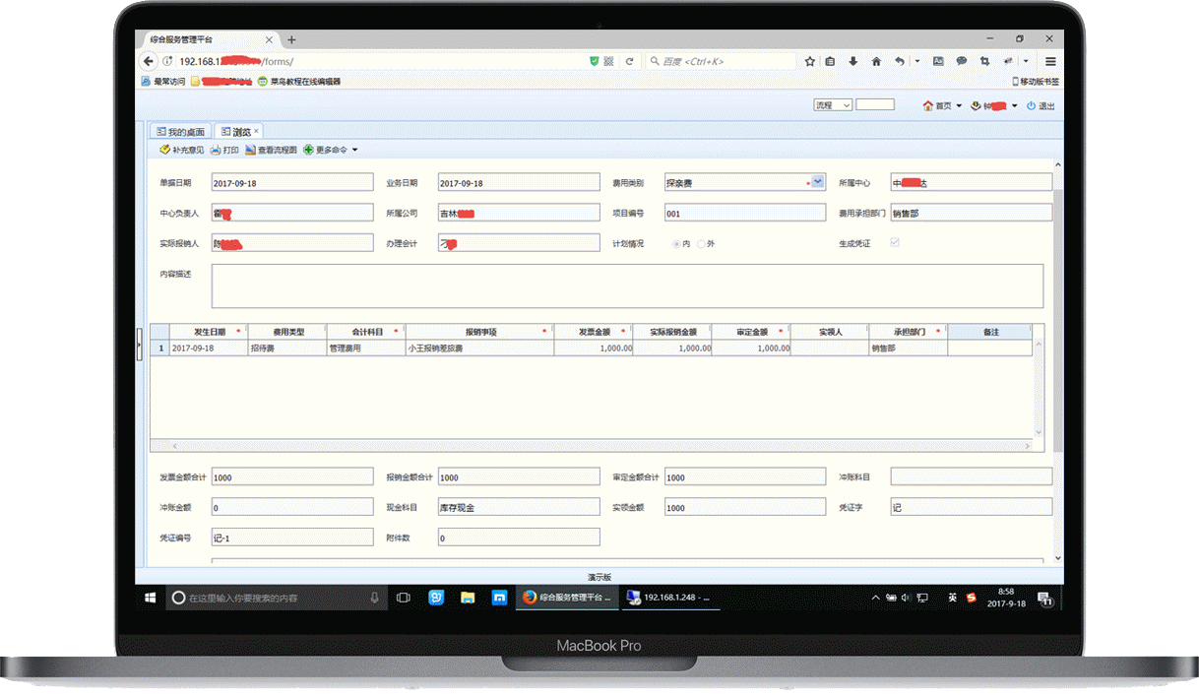Open File Explorer from taskbar

468,598
